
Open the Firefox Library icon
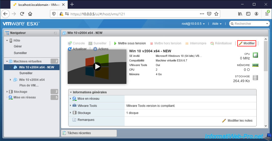[240, 14]
